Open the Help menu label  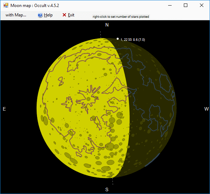tap(48, 15)
